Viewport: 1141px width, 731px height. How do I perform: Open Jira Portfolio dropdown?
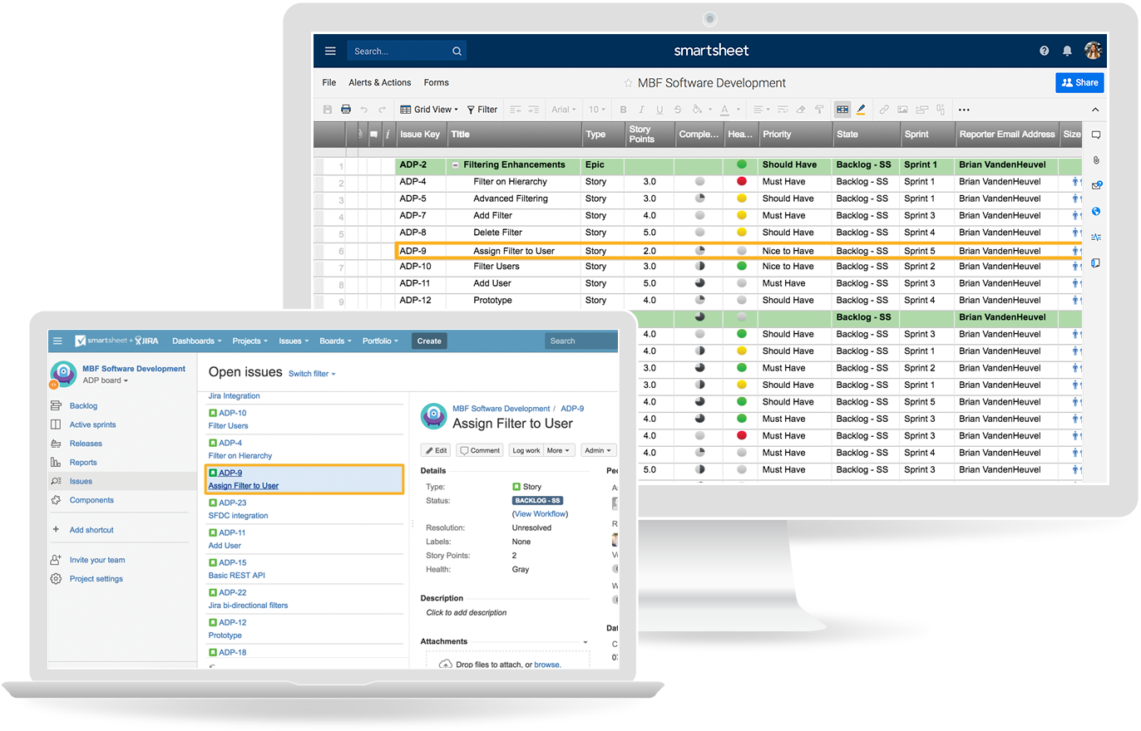coord(381,341)
